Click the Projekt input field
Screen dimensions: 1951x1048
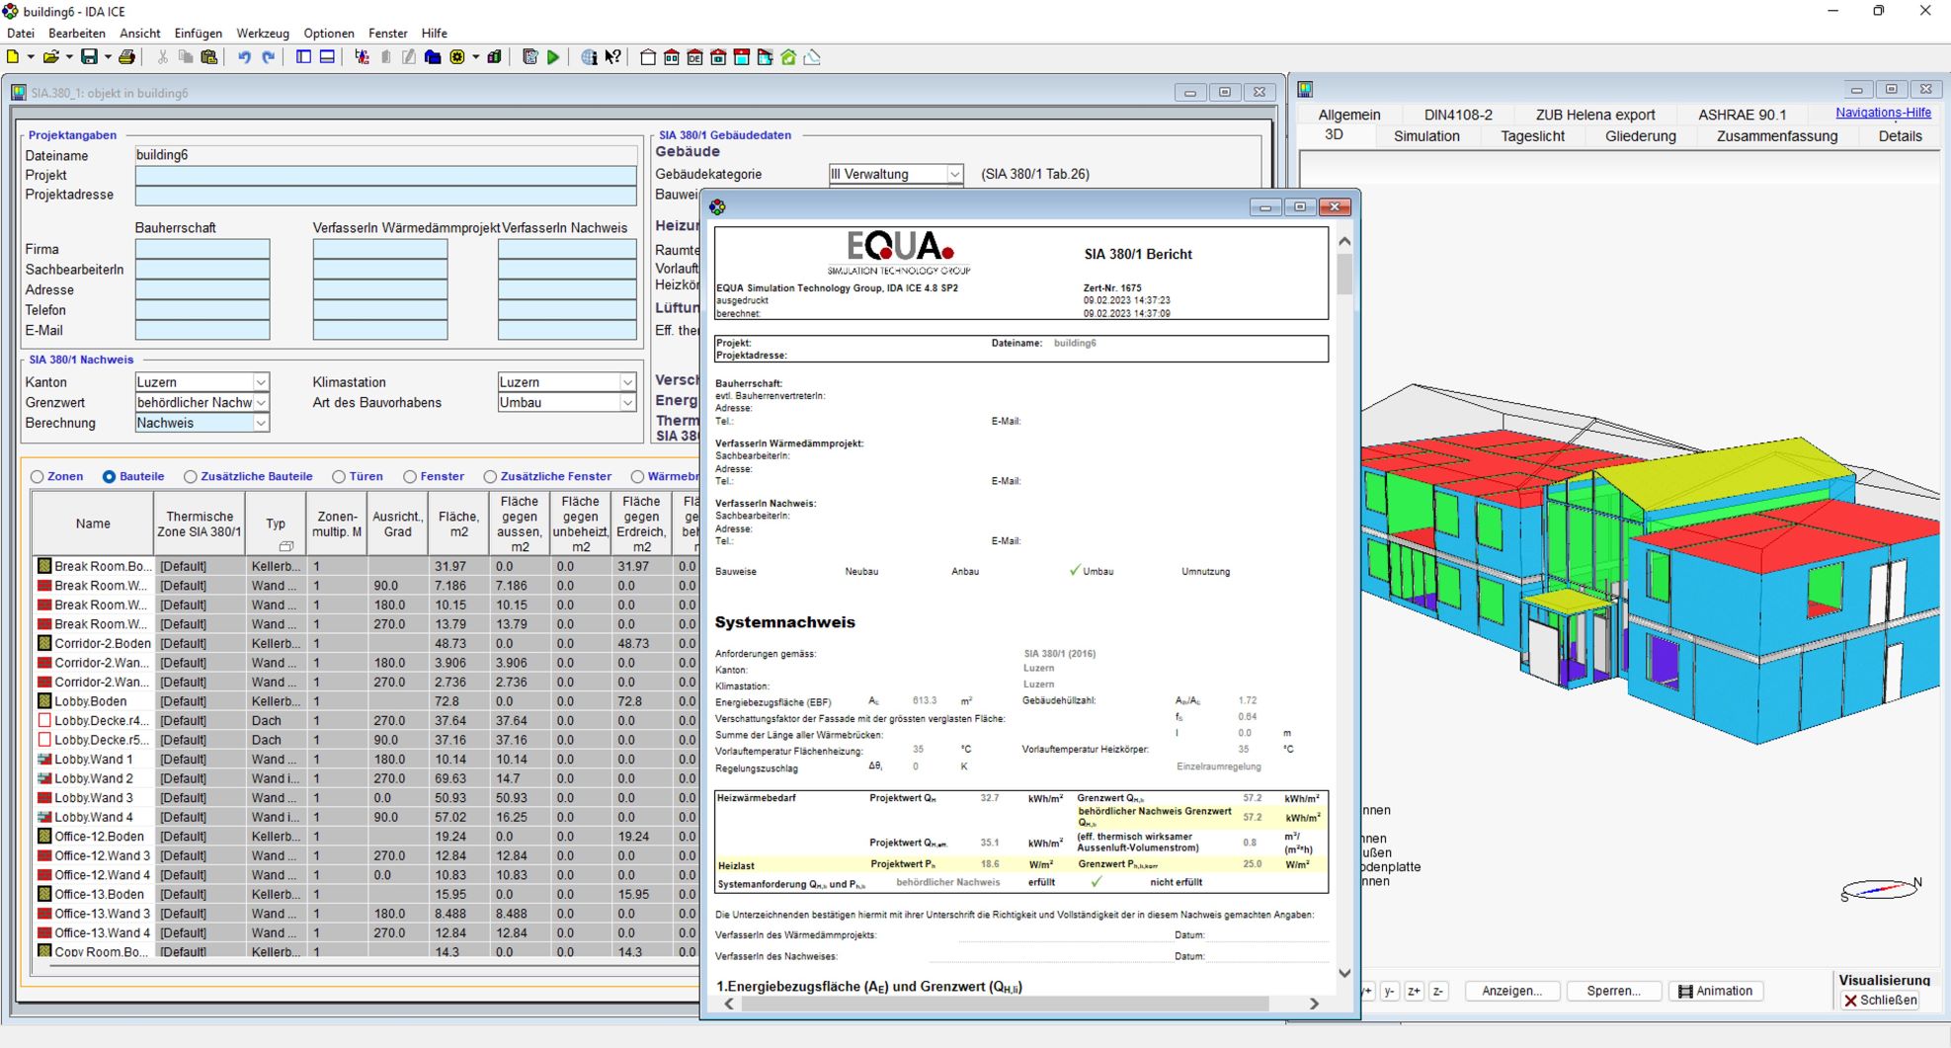385,175
